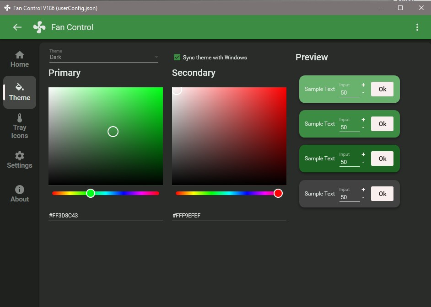Screen dimensions: 431x307
Task: Click Ok in the gray preview card
Action: [382, 194]
